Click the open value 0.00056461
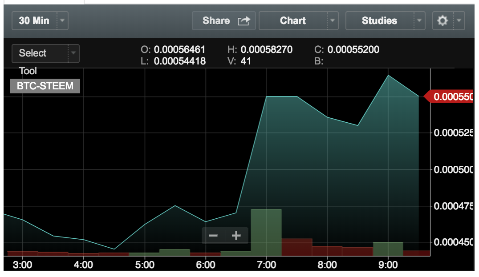Screen dimensions: 479x277 (179, 49)
